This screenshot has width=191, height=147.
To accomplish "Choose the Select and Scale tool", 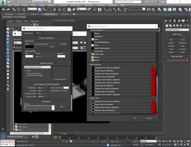I will (69, 10).
